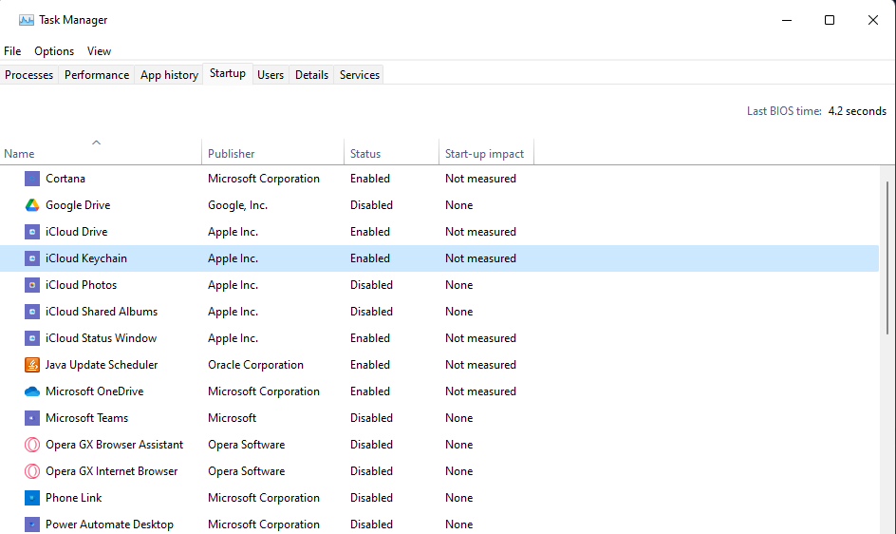The width and height of the screenshot is (896, 534).
Task: Click the Microsoft Teams app icon
Action: point(32,418)
